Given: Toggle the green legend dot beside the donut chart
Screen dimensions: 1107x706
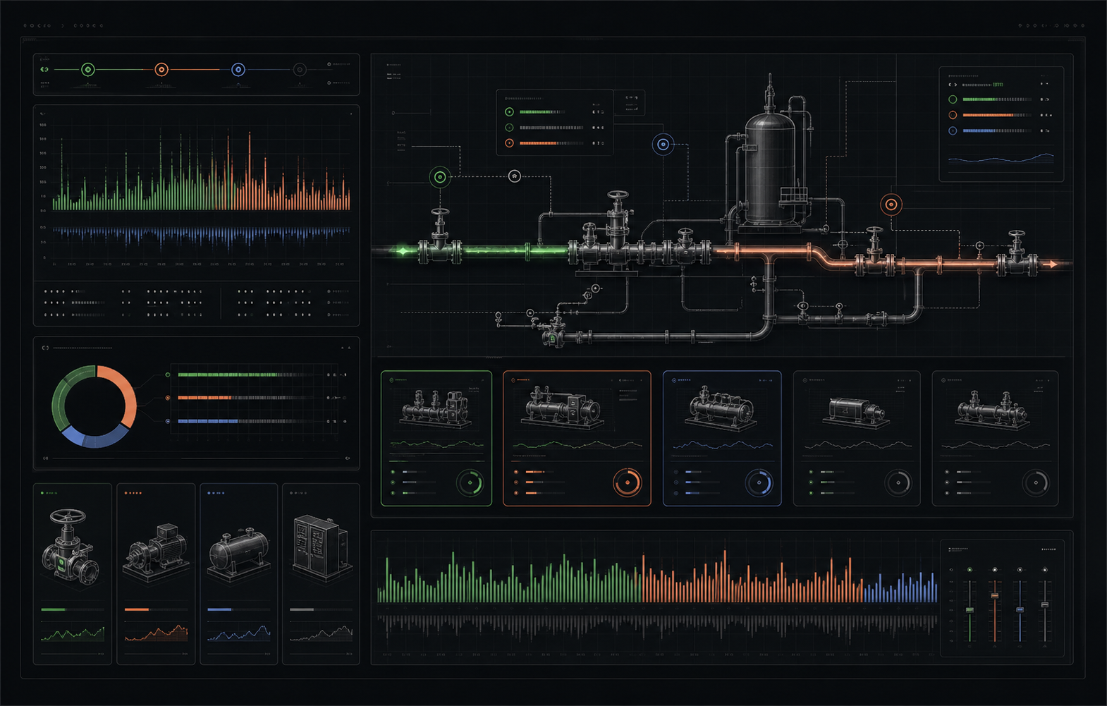Looking at the screenshot, I should [168, 375].
